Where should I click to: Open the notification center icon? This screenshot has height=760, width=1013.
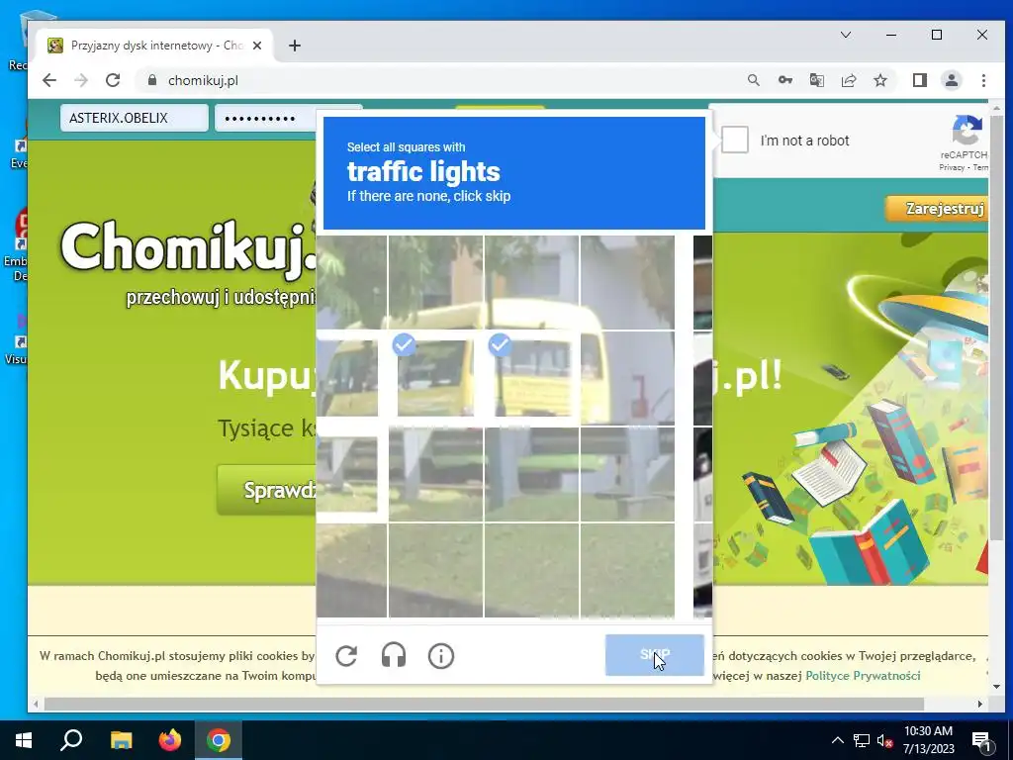pyautogui.click(x=982, y=741)
